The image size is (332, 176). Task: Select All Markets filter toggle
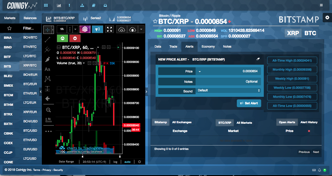(x=244, y=123)
